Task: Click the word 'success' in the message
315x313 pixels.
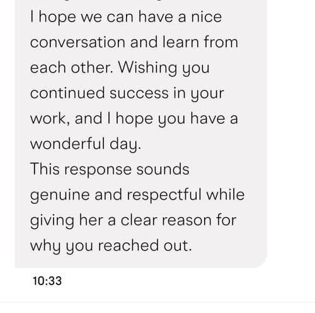Action: [x=139, y=93]
